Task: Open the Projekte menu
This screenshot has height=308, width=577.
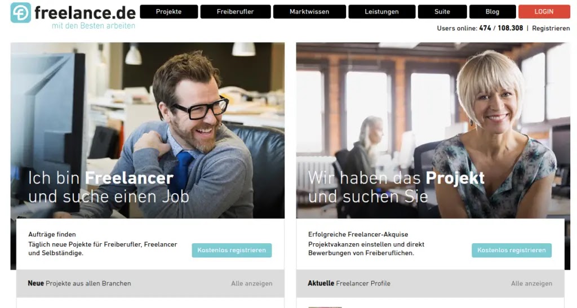Action: tap(169, 12)
